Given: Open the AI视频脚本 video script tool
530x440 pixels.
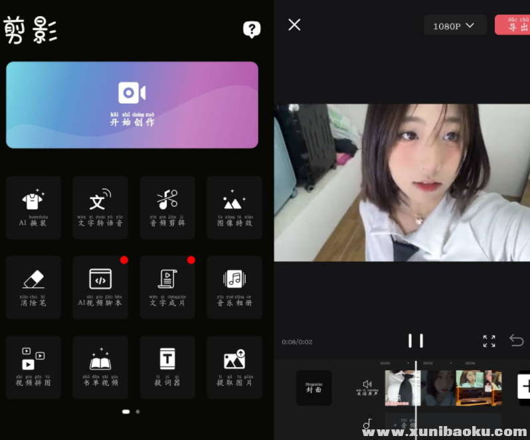Looking at the screenshot, I should [100, 287].
